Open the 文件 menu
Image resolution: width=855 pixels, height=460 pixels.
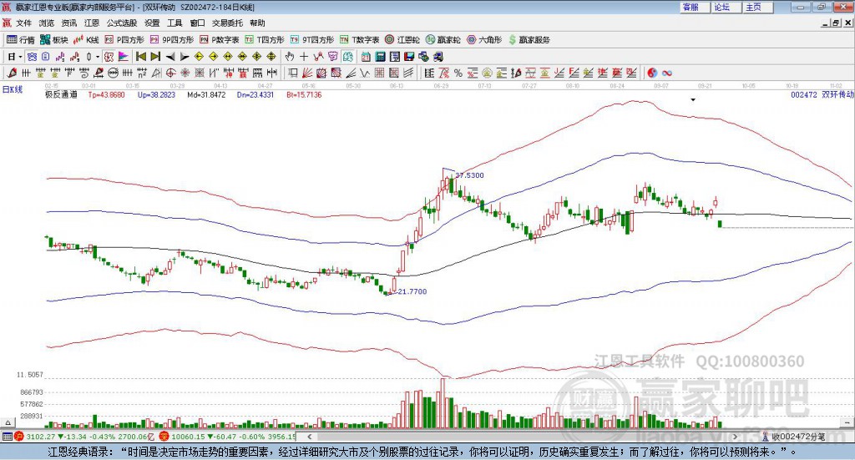(23, 23)
